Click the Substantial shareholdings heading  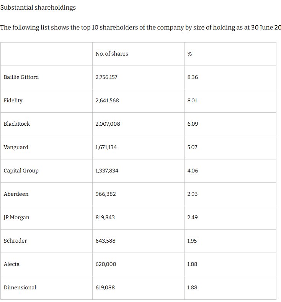(38, 8)
